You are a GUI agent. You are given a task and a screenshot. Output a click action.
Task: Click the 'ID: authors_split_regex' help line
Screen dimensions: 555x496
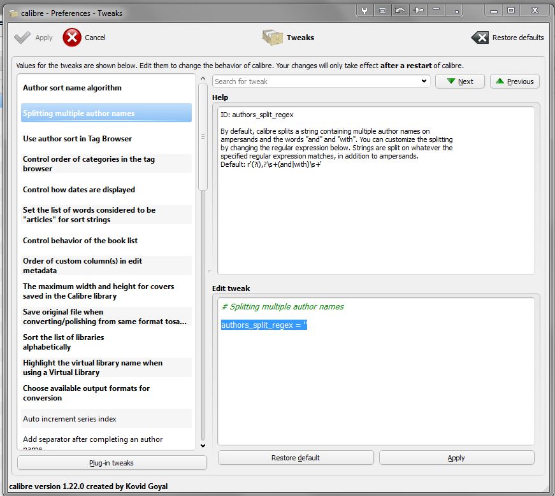point(257,115)
